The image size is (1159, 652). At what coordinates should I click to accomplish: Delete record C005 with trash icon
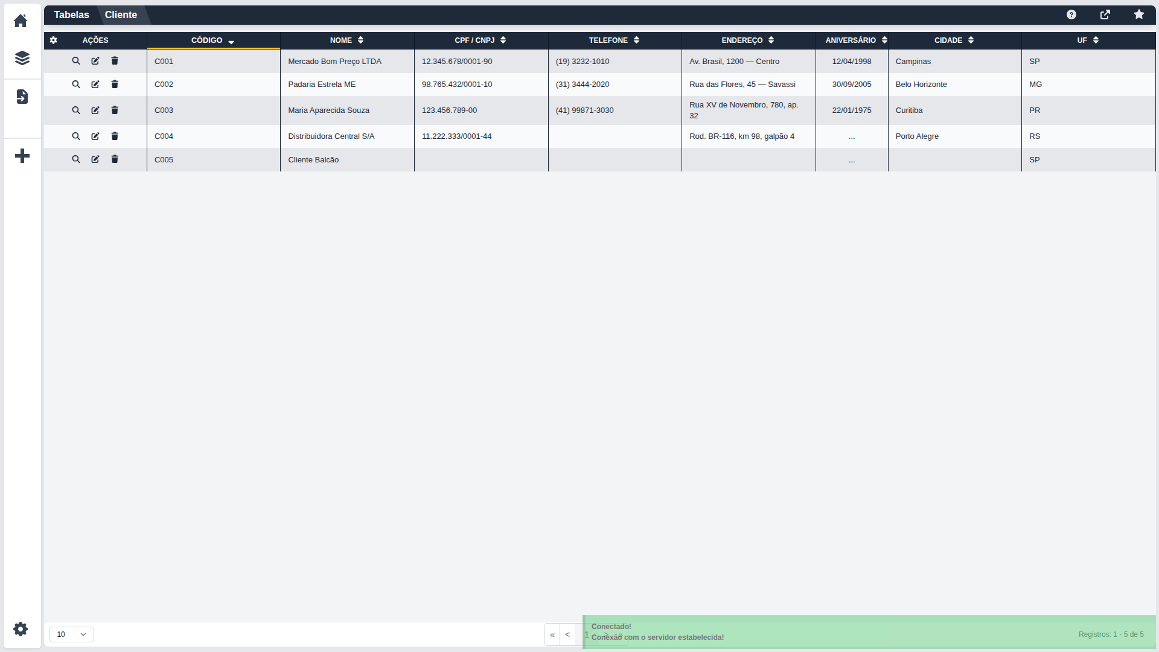click(115, 159)
